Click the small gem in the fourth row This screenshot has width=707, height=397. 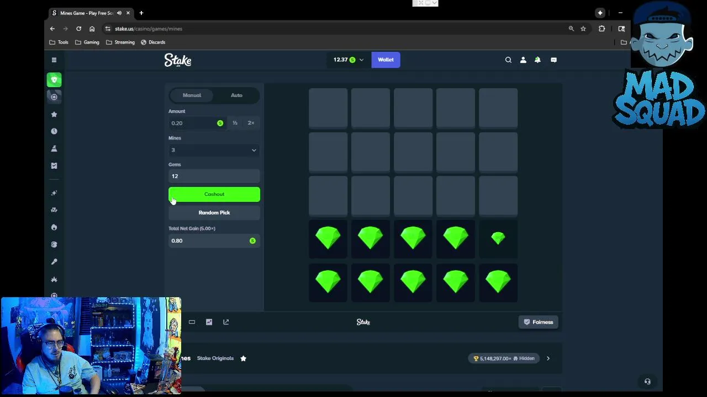(x=498, y=238)
